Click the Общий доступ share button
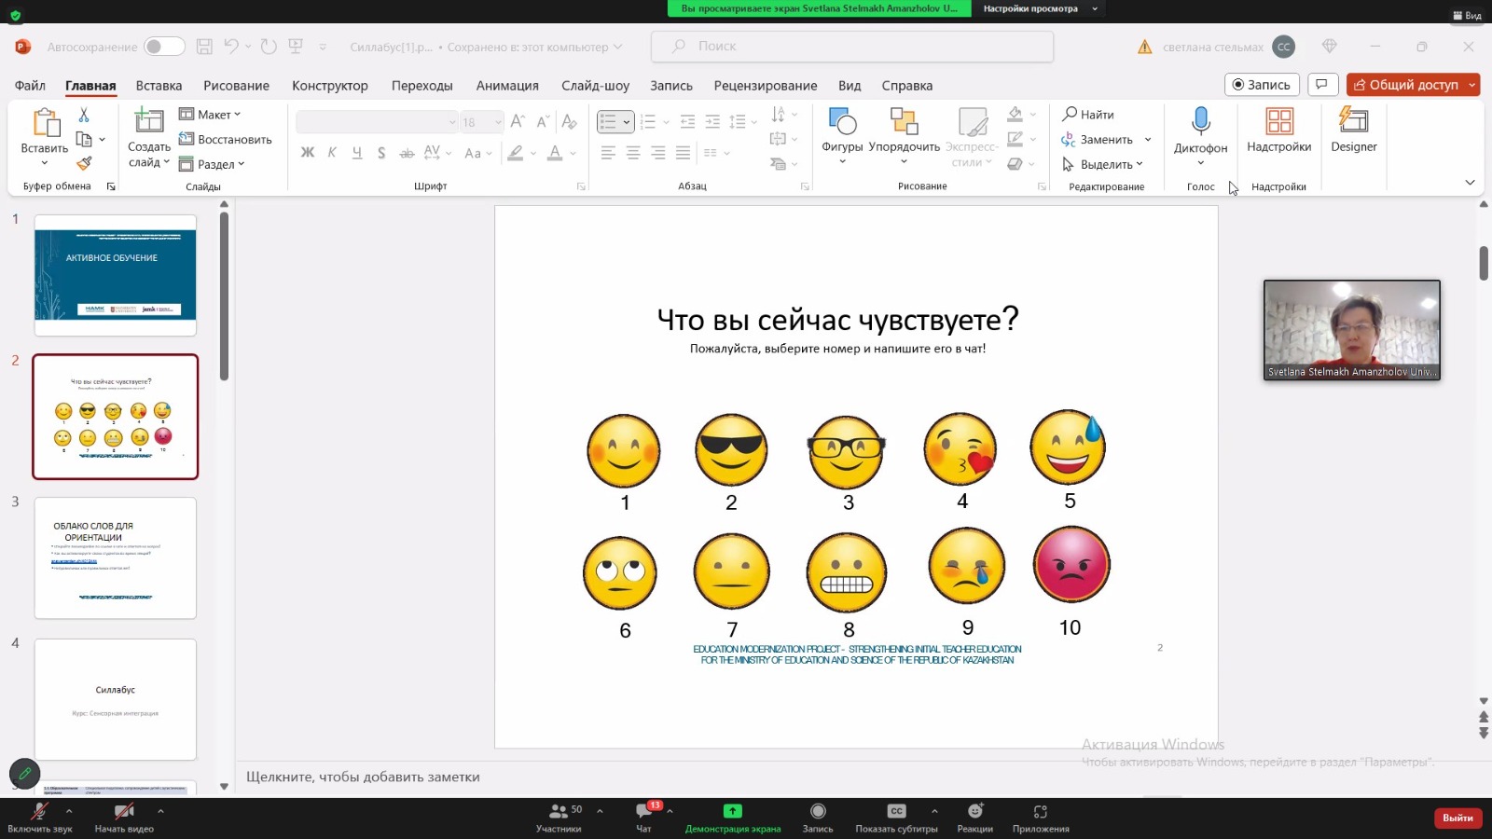The image size is (1492, 839). 1406,85
